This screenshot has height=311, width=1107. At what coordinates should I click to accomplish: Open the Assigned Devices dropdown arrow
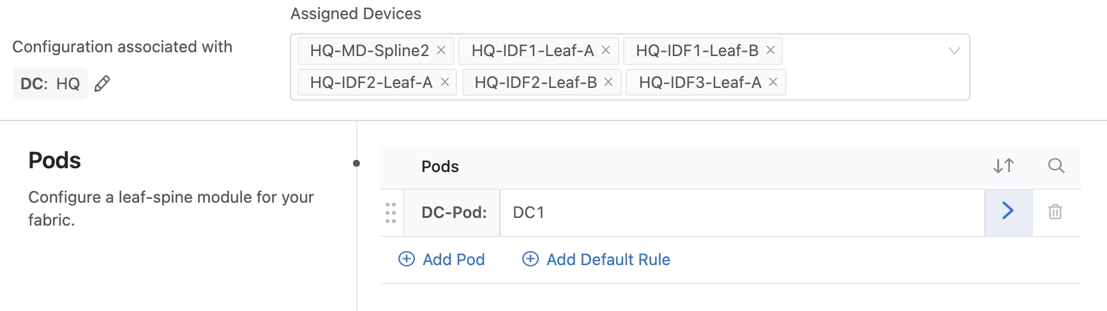pyautogui.click(x=954, y=51)
